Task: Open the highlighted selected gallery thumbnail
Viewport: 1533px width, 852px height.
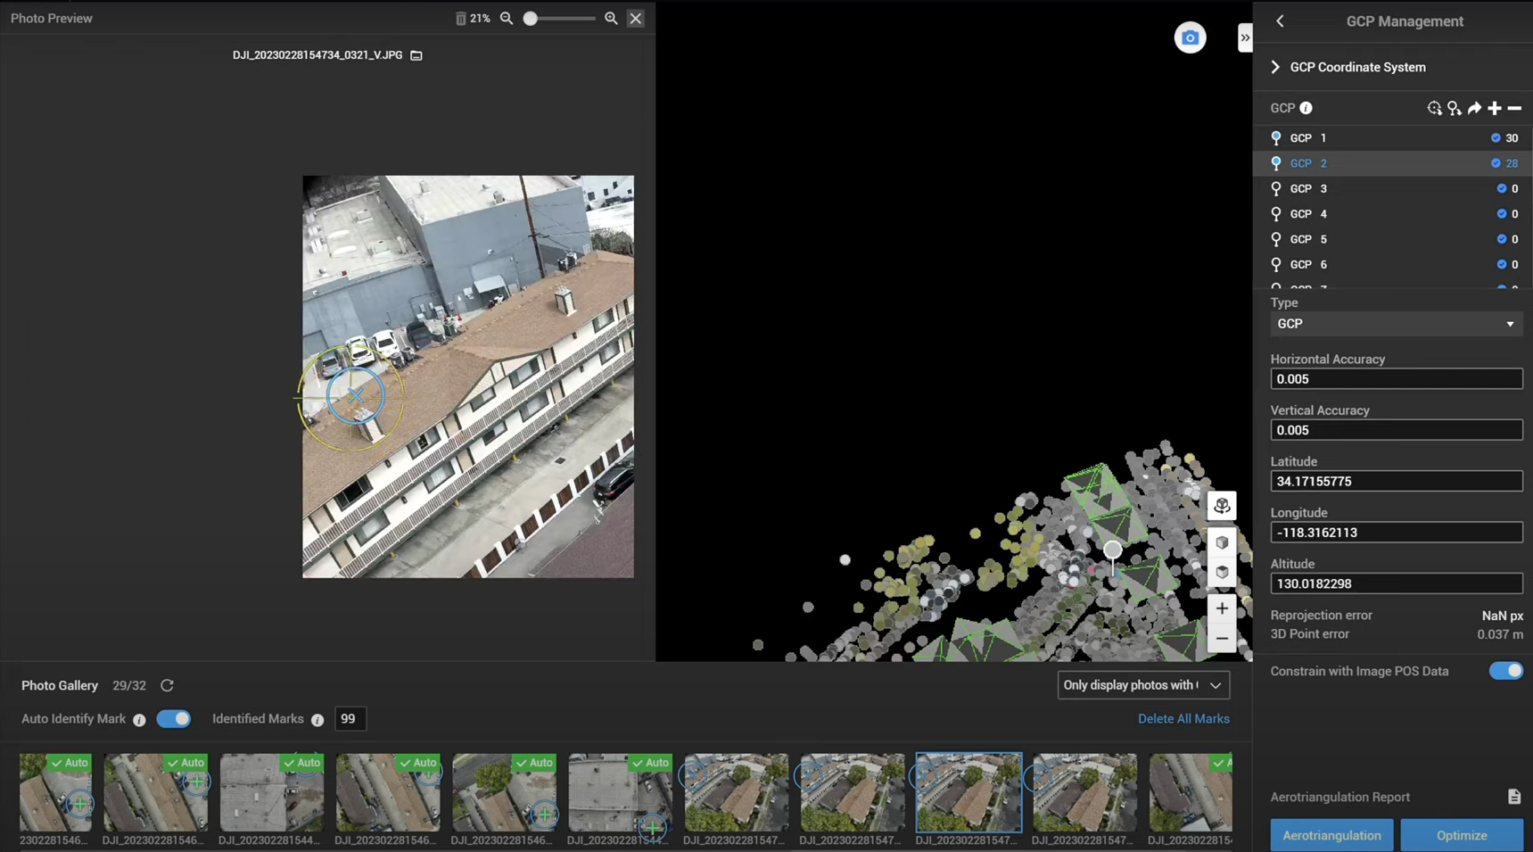Action: 968,792
